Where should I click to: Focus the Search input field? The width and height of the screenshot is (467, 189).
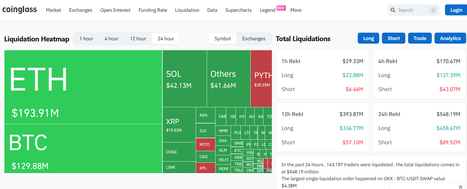click(413, 10)
